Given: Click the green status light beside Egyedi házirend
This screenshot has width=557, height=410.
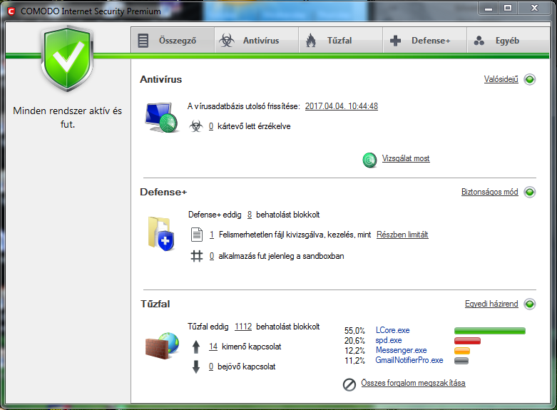Looking at the screenshot, I should pyautogui.click(x=530, y=304).
